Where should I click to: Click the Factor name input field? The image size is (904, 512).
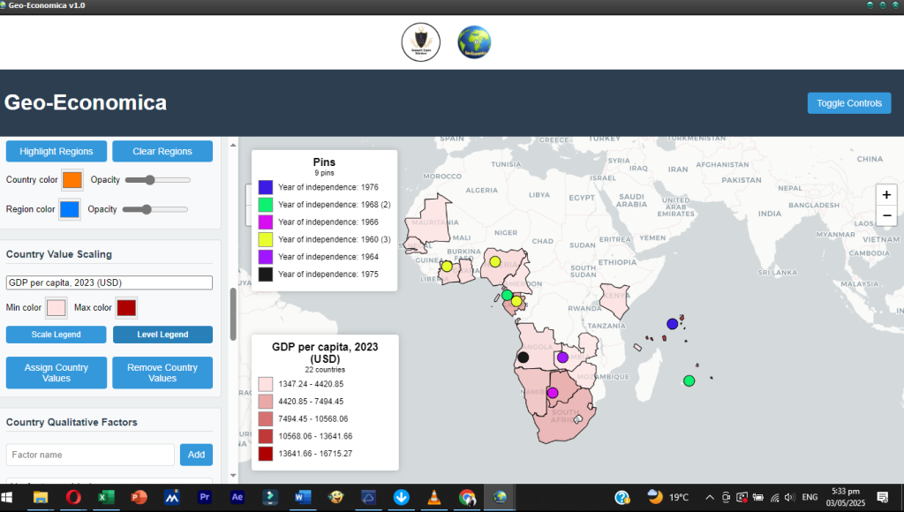pyautogui.click(x=90, y=455)
